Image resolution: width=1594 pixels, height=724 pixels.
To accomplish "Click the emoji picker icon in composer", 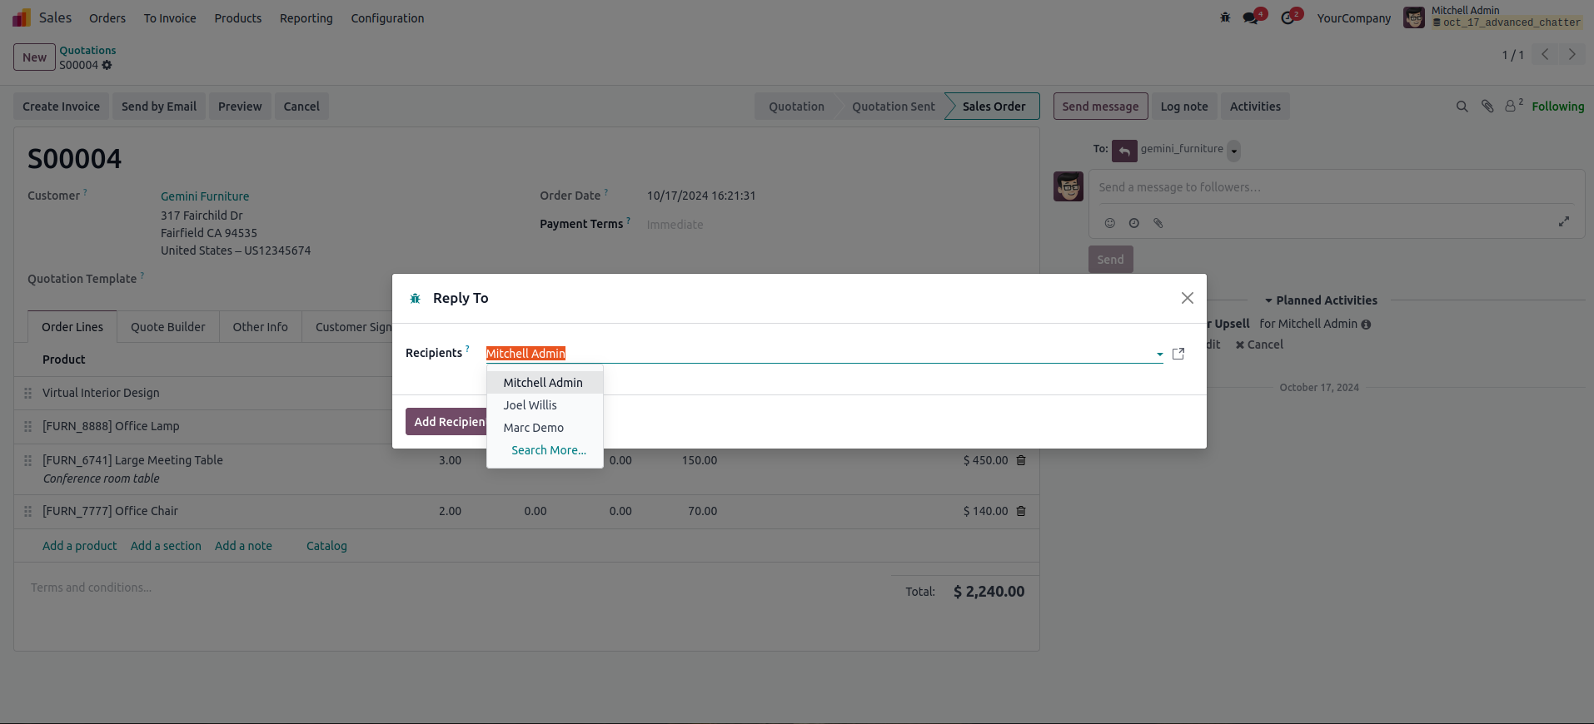I will (x=1109, y=223).
